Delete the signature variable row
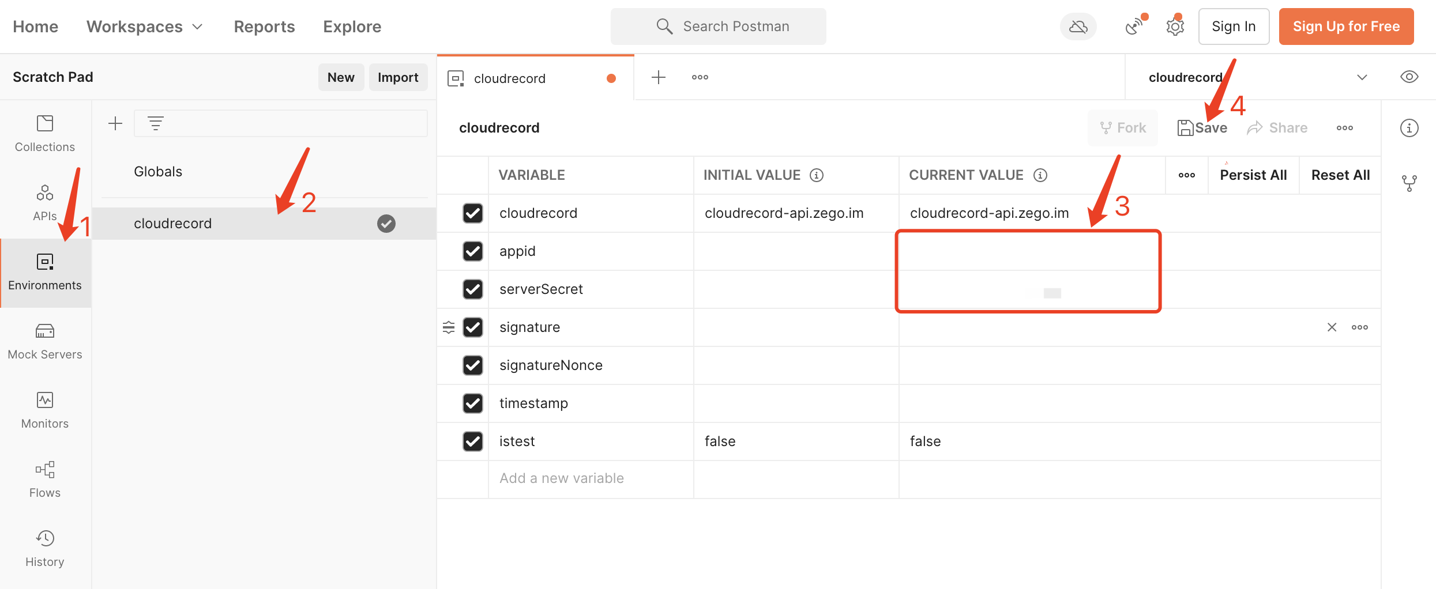Image resolution: width=1436 pixels, height=589 pixels. (x=1332, y=327)
